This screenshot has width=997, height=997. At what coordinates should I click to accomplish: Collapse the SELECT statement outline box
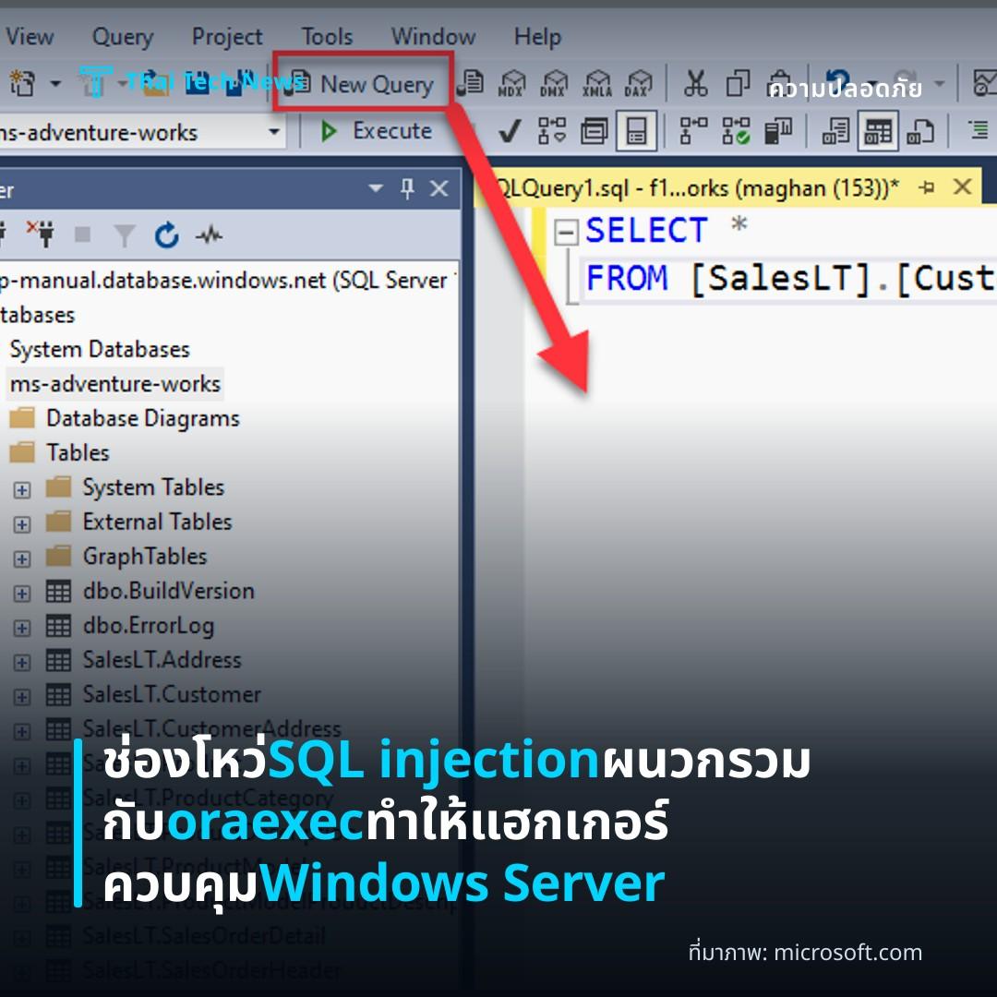565,232
